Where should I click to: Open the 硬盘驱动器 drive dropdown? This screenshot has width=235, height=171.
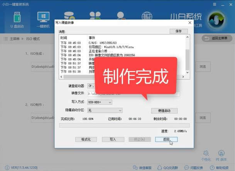click(91, 86)
